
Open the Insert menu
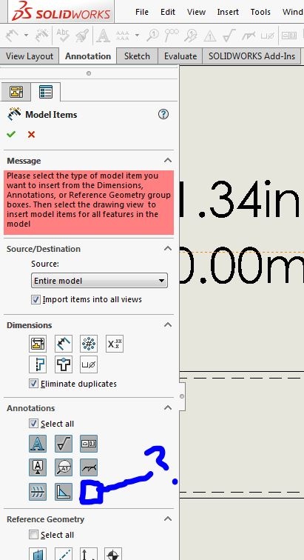tap(228, 12)
